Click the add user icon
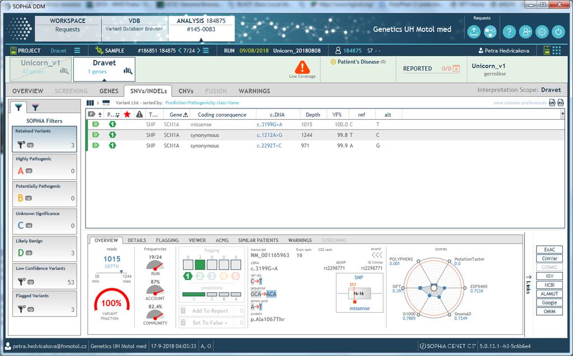Image resolution: width=573 pixels, height=356 pixels. tap(525, 32)
